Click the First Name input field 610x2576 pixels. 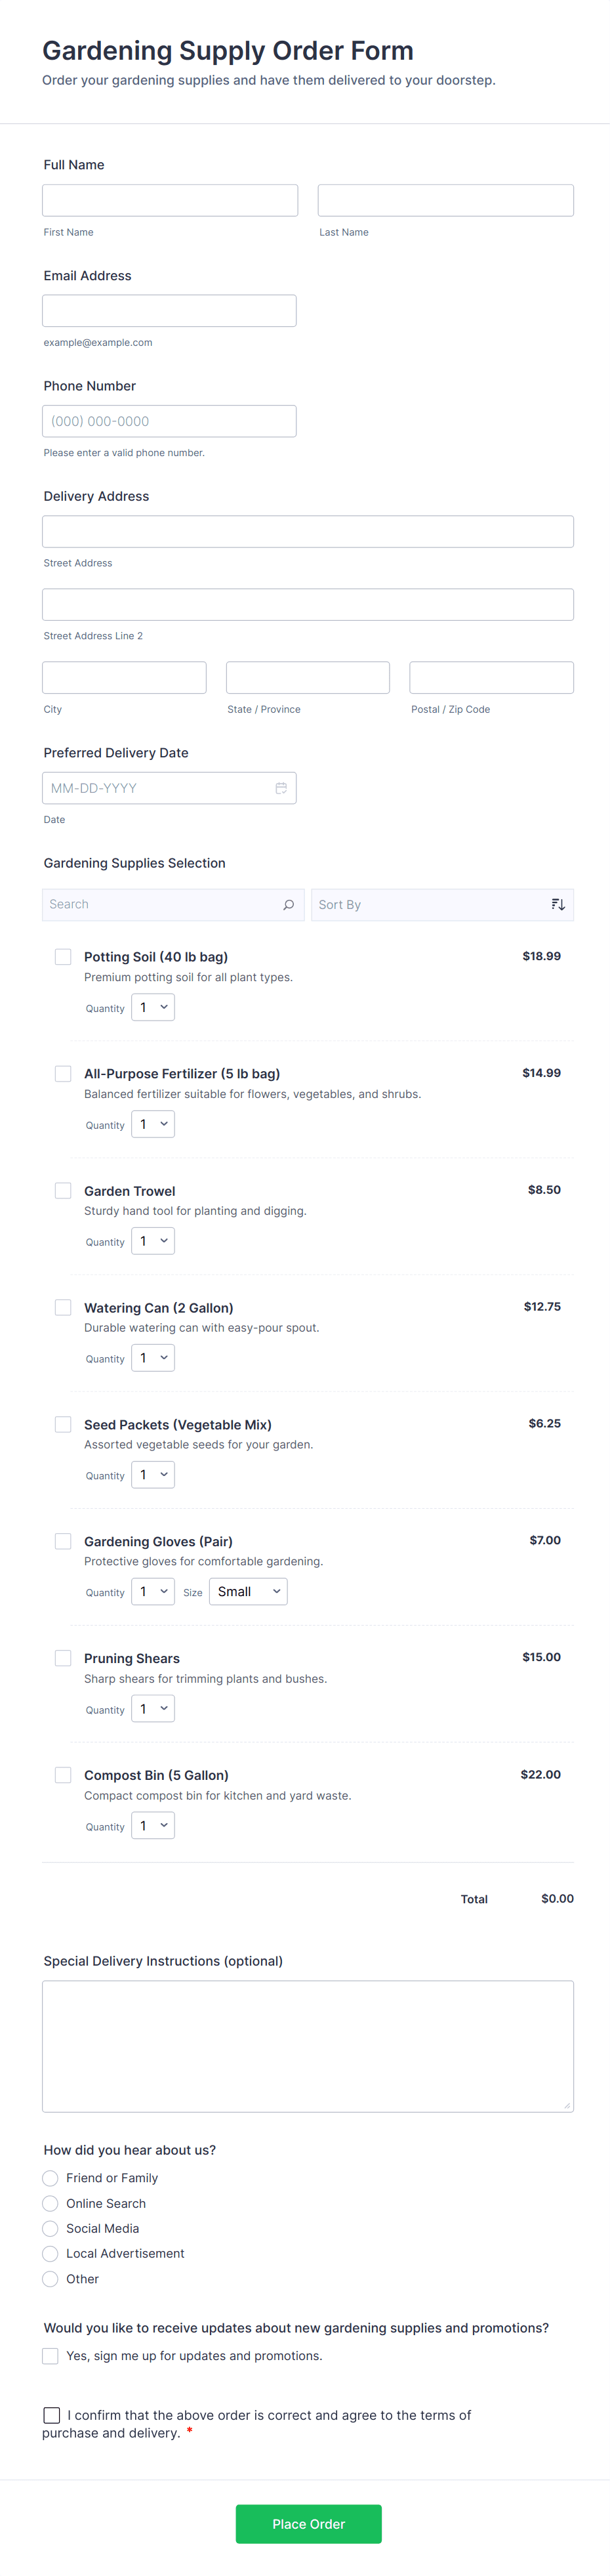tap(170, 200)
